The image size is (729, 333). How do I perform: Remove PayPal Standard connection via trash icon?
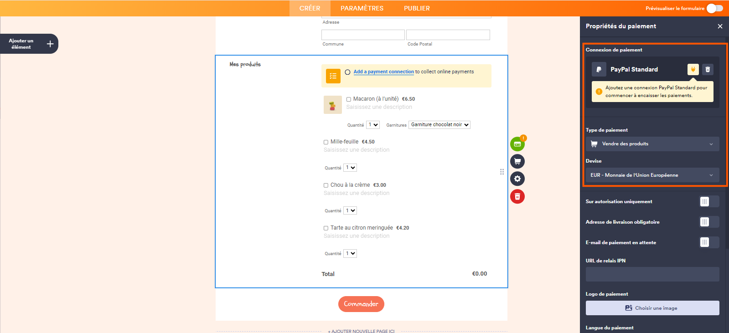click(x=708, y=69)
